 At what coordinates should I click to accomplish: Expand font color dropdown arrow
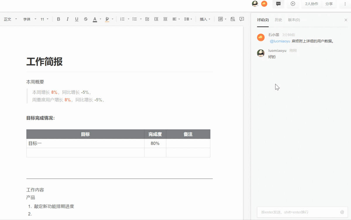point(100,19)
